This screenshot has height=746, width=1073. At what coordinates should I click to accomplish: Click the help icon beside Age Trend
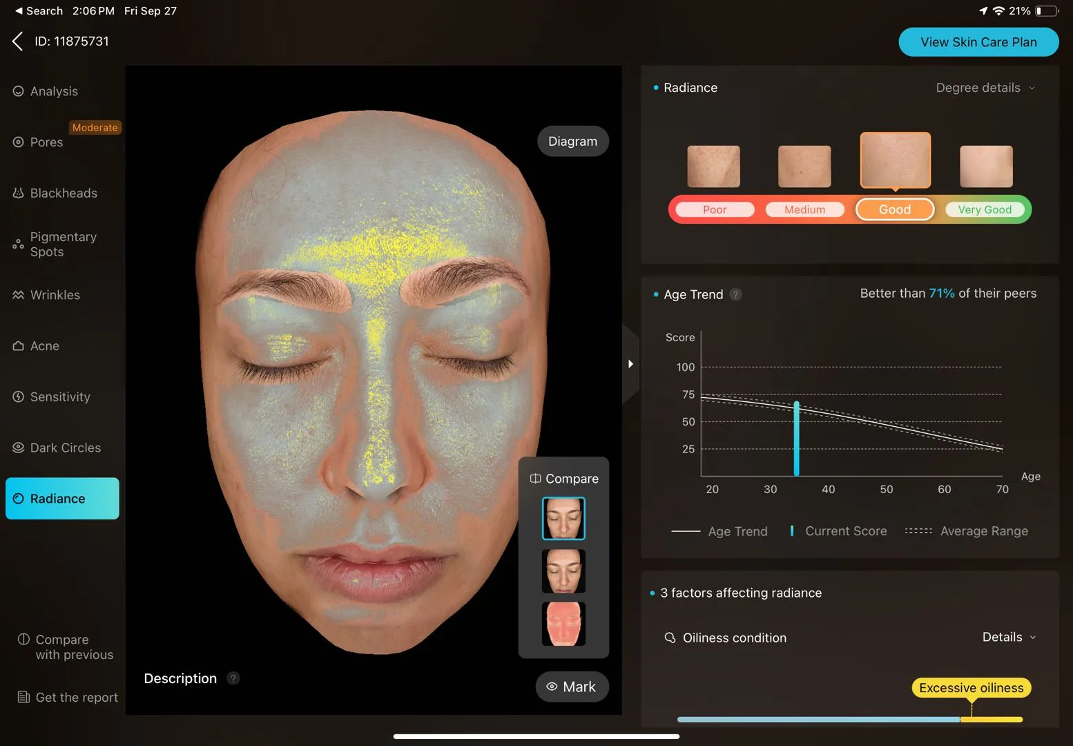tap(736, 294)
